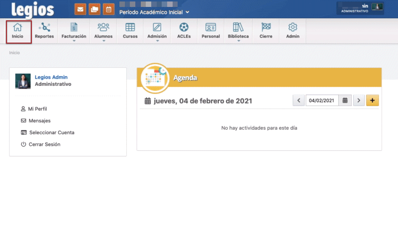398x225 pixels.
Task: Click the orange calendar icon in header
Action: point(108,9)
